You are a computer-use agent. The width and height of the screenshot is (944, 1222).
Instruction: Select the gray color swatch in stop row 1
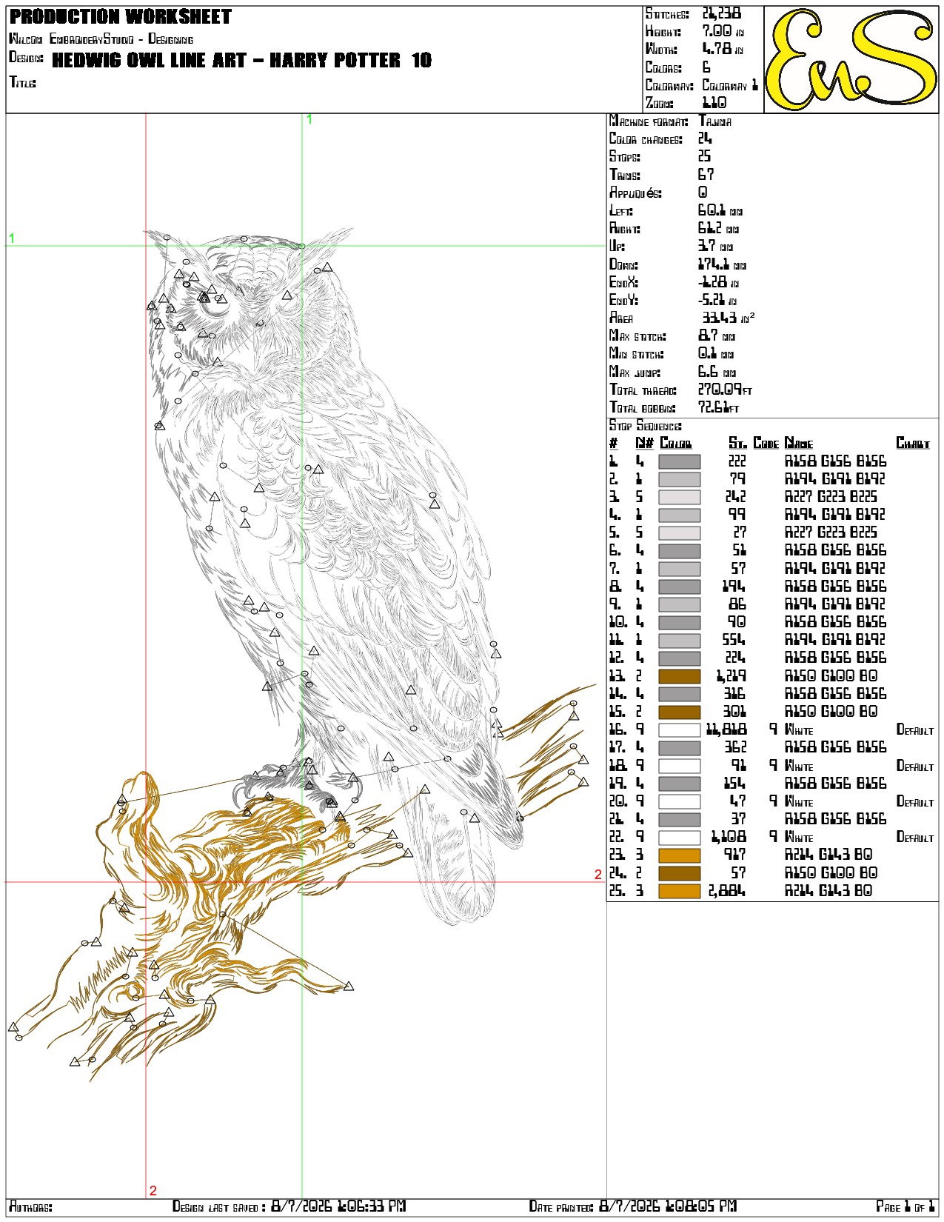pyautogui.click(x=679, y=461)
